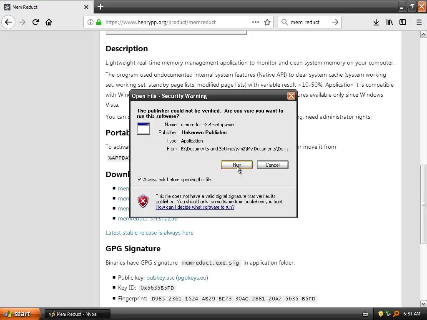
Task: Select Mem Reduct - Mypal taskbar button
Action: tap(77, 314)
